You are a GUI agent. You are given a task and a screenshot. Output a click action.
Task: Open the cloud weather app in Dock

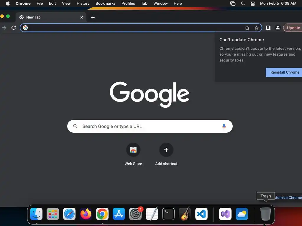tap(242, 214)
